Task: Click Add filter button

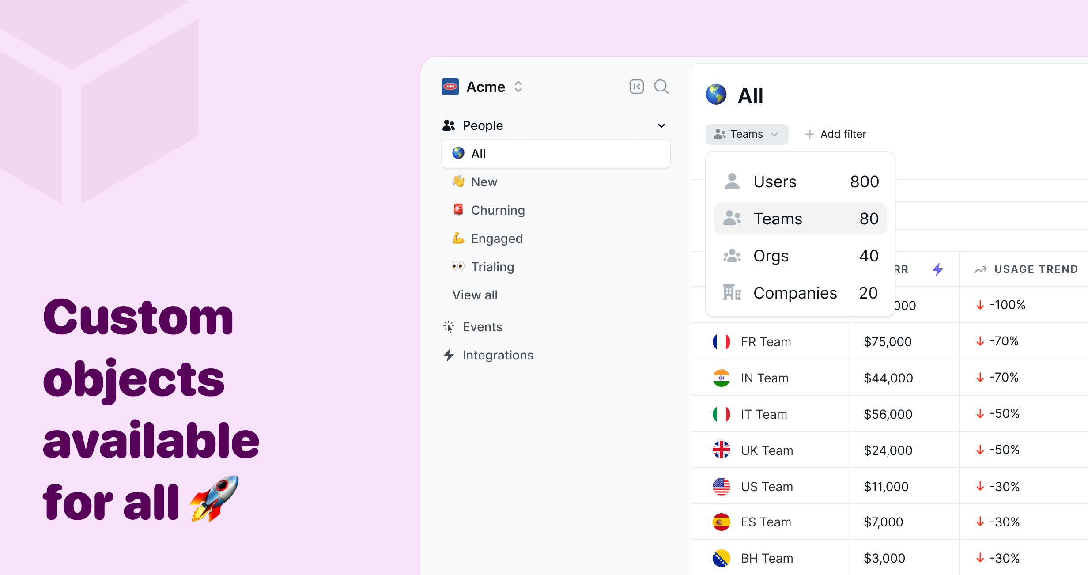Action: [x=835, y=134]
